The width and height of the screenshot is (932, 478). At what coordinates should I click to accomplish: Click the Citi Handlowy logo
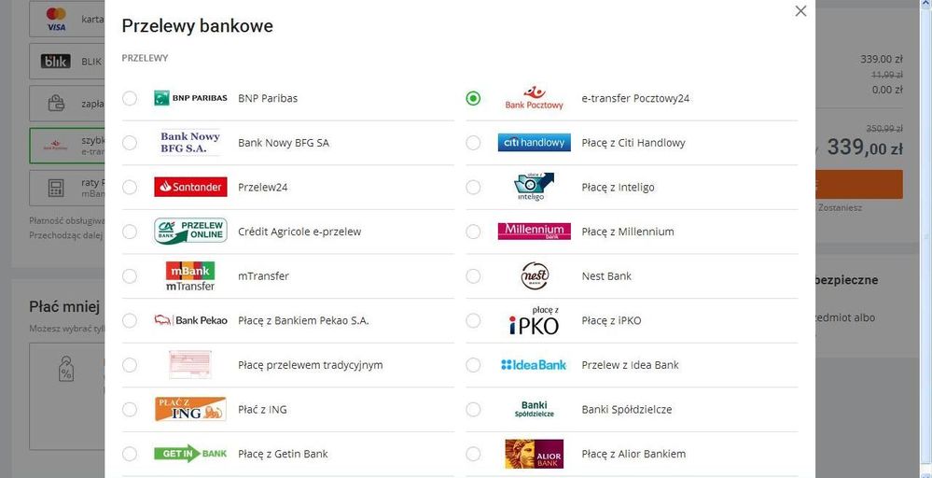point(534,143)
